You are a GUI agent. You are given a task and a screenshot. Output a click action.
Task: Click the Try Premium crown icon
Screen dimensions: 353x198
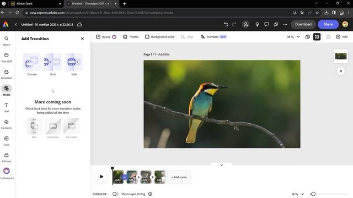click(7, 171)
